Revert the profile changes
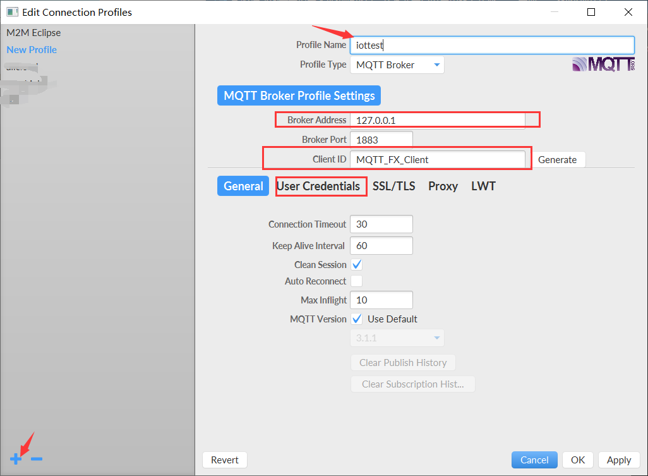 pos(224,460)
